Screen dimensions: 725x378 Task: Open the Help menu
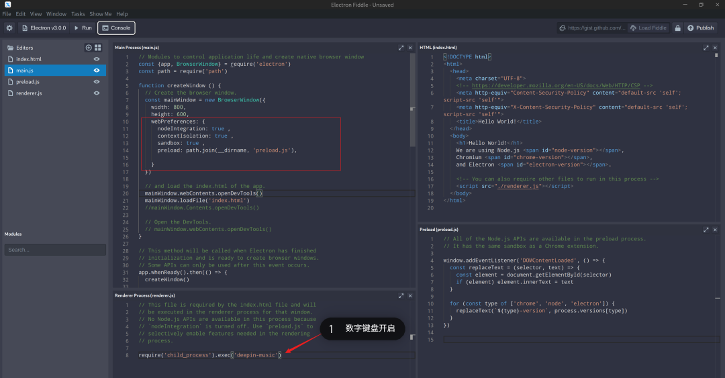pyautogui.click(x=122, y=14)
